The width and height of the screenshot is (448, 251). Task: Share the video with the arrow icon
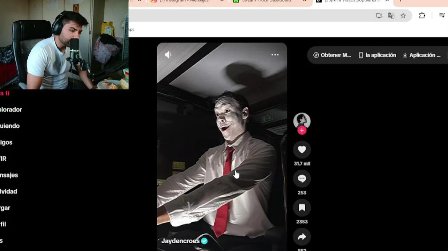pyautogui.click(x=302, y=237)
